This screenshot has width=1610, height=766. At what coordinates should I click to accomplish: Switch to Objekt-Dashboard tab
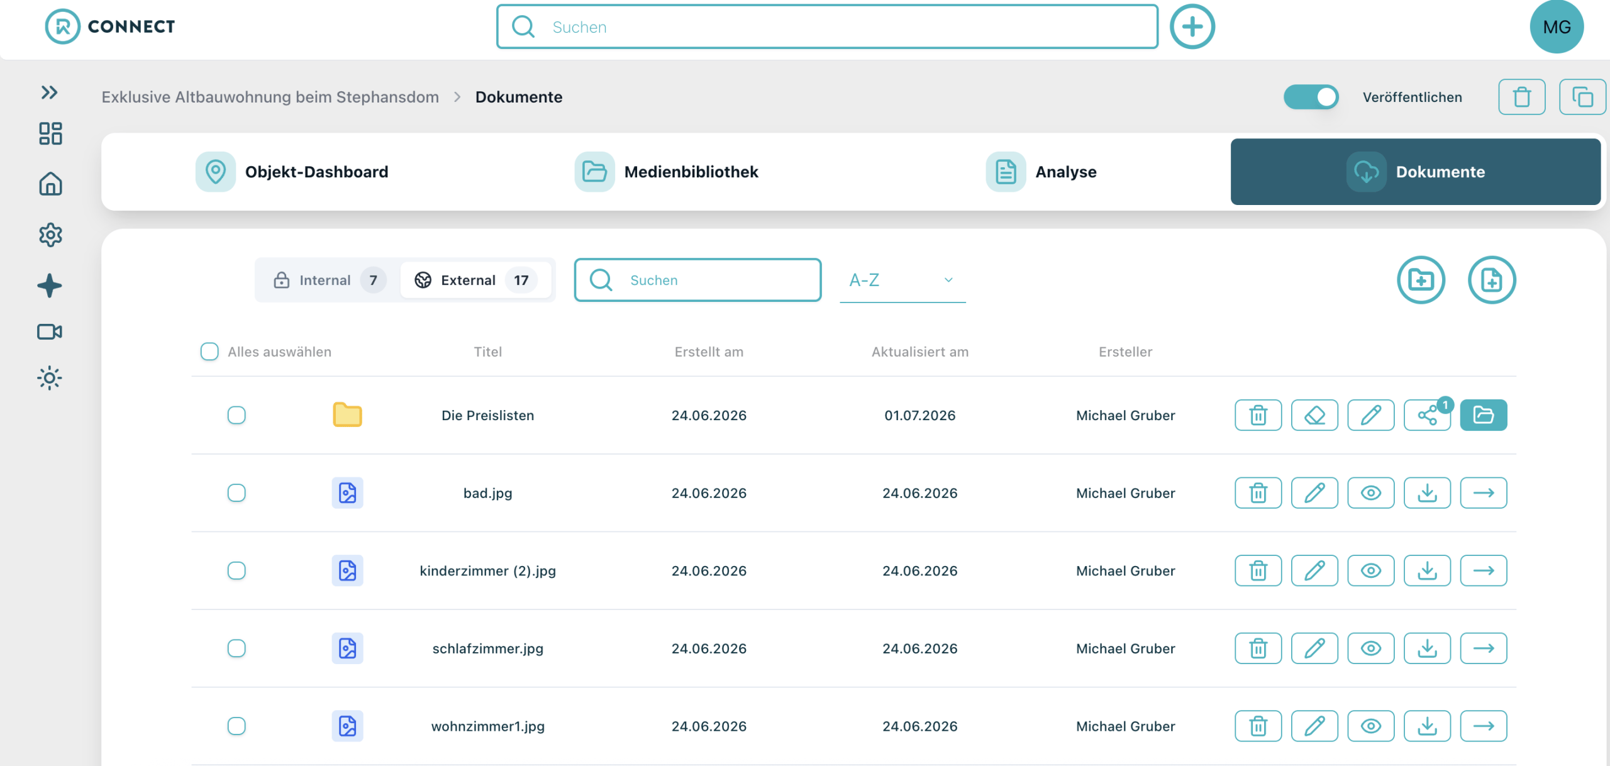[x=292, y=172]
